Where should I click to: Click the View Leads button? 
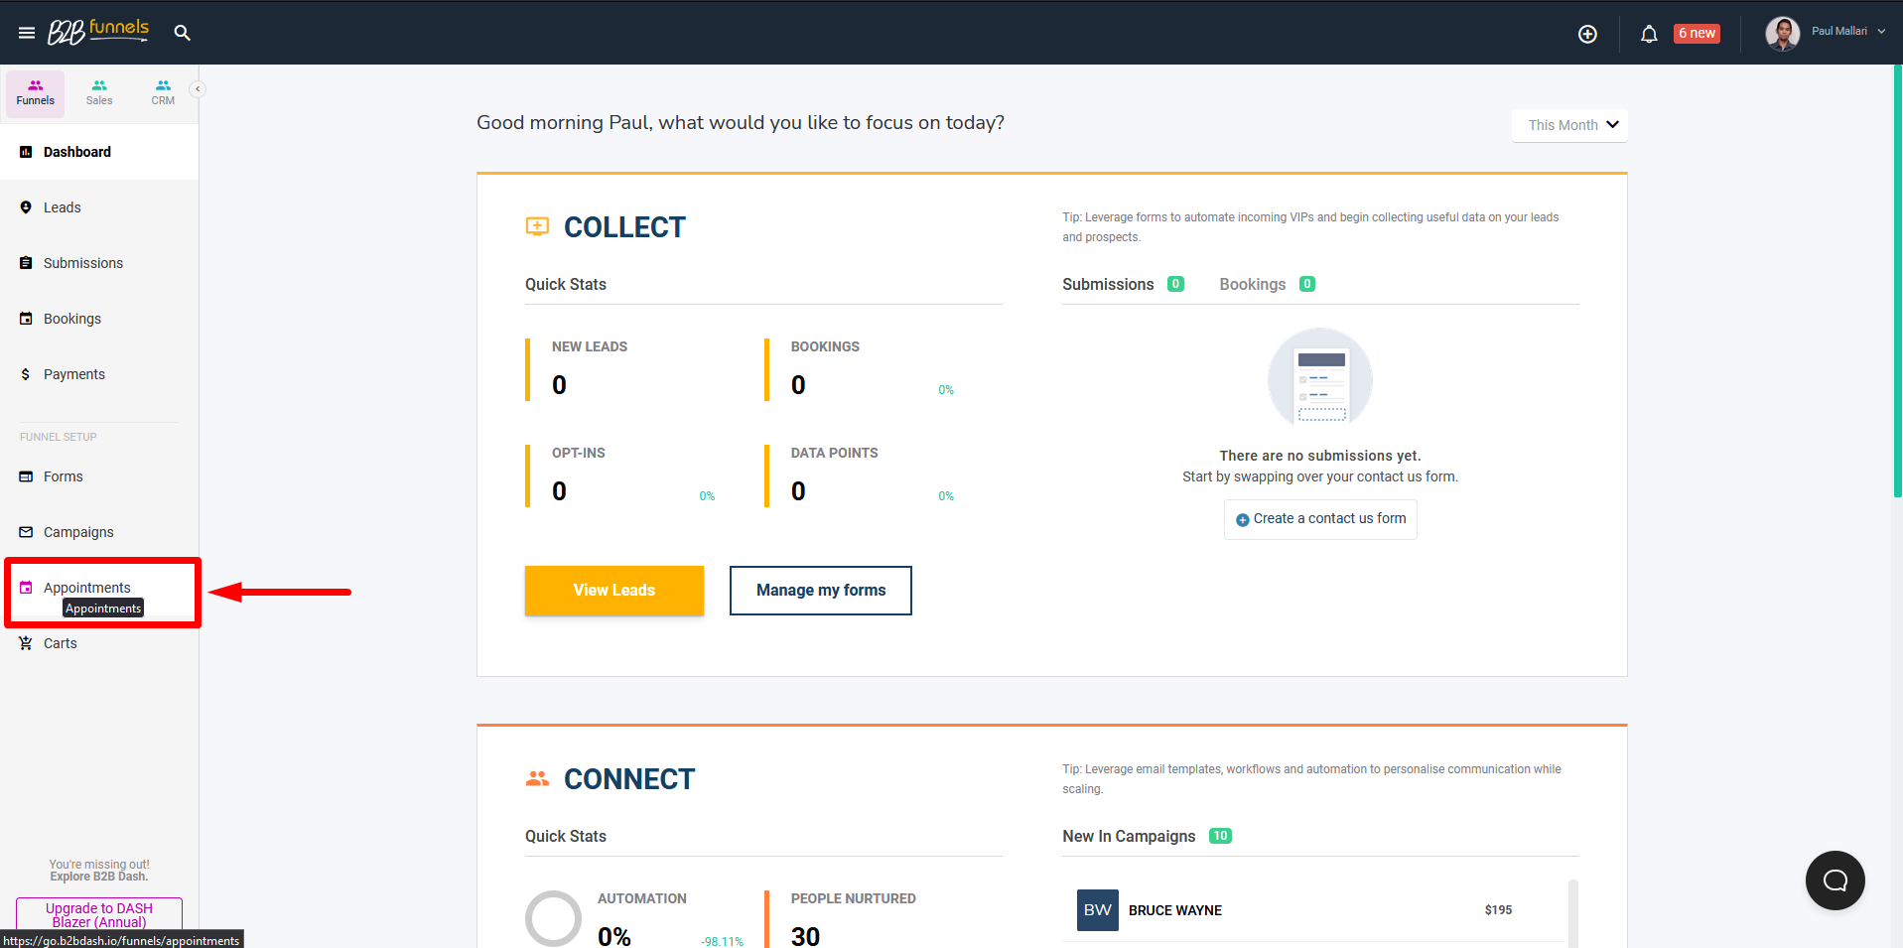(614, 591)
